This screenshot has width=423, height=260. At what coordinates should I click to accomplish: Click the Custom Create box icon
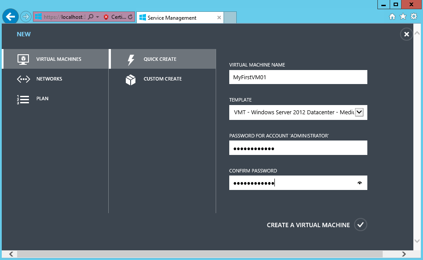tap(131, 79)
